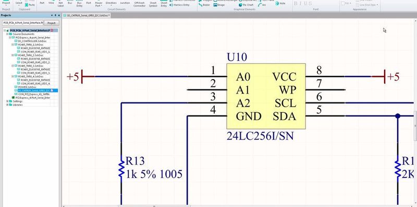The width and height of the screenshot is (417, 207).
Task: Select RS485_TXRX_3.SchDoc tree item
Action: pyautogui.click(x=30, y=66)
